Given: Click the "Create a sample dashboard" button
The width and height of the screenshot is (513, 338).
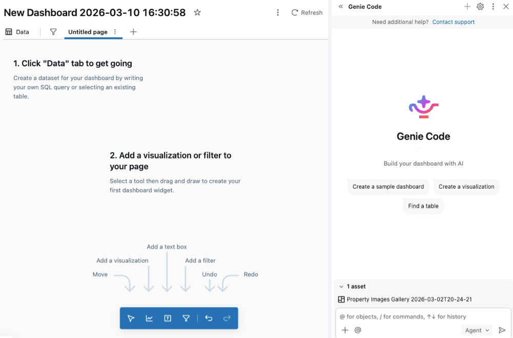Looking at the screenshot, I should pos(388,186).
